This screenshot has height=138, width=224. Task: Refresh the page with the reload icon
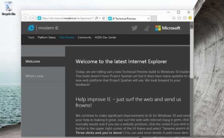click(x=104, y=18)
